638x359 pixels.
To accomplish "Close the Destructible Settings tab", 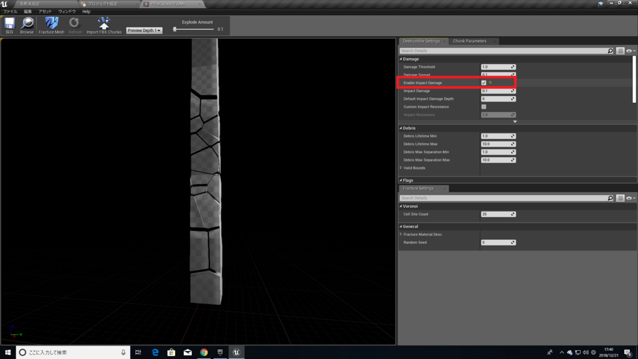I will coord(444,41).
